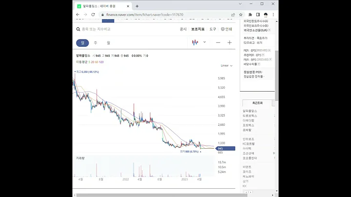Click the 최저 885 low price label
Viewport: 351px width, 197px height.
tap(190, 152)
